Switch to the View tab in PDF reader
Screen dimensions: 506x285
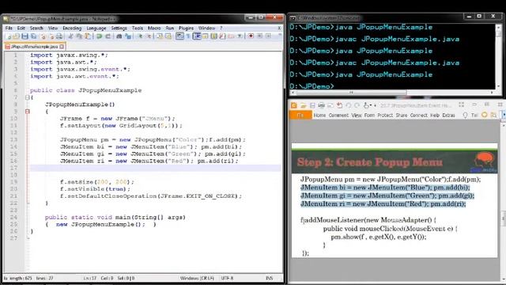pyautogui.click(x=357, y=115)
